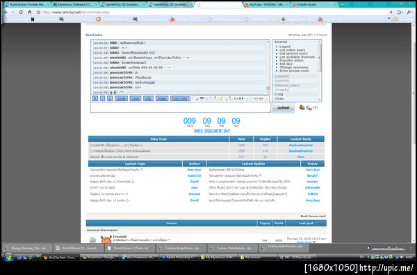417x275 pixels.
Task: Click the browser Back arrow
Action: click(x=6, y=13)
